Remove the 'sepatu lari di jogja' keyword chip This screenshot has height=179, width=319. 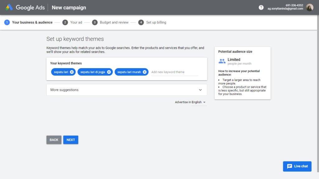click(109, 72)
